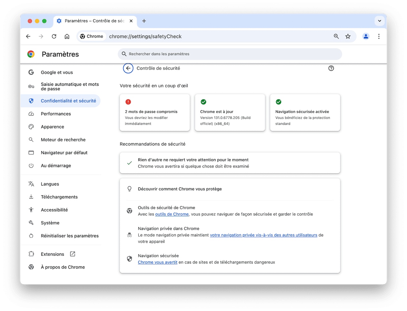This screenshot has height=311, width=407.
Task: Click the zoom magnifier icon in address bar
Action: tap(336, 36)
